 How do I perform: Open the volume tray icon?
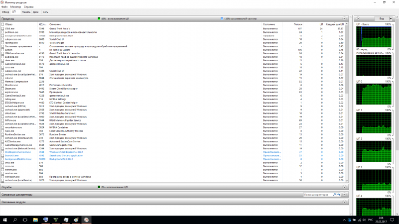pos(364,220)
